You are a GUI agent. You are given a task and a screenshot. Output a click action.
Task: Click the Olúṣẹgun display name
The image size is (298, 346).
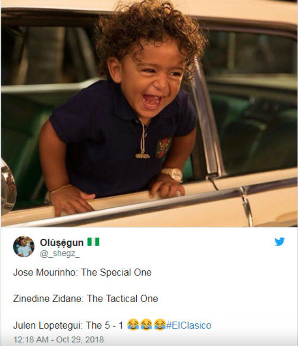(62, 242)
